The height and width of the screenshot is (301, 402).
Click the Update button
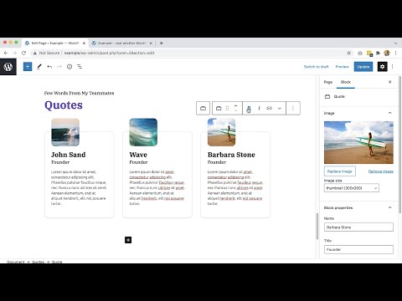363,67
